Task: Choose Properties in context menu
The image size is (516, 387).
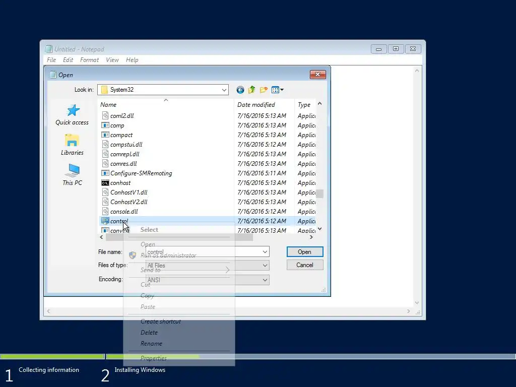Action: tap(153, 358)
